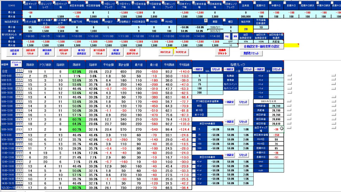This screenshot has height=192, width=341.
Task: Select the 当日ギャップ幅 value cell -30
Action: pyautogui.click(x=276, y=129)
